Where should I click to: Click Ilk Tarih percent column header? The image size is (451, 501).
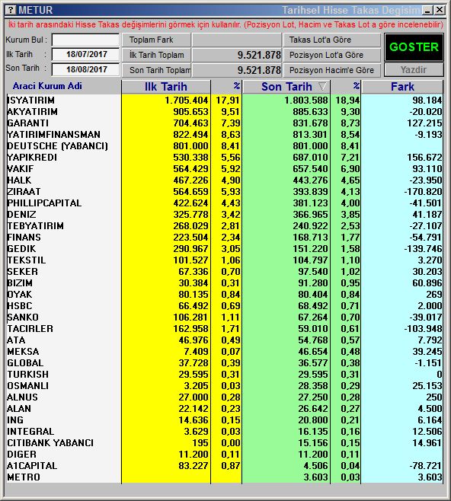(226, 87)
